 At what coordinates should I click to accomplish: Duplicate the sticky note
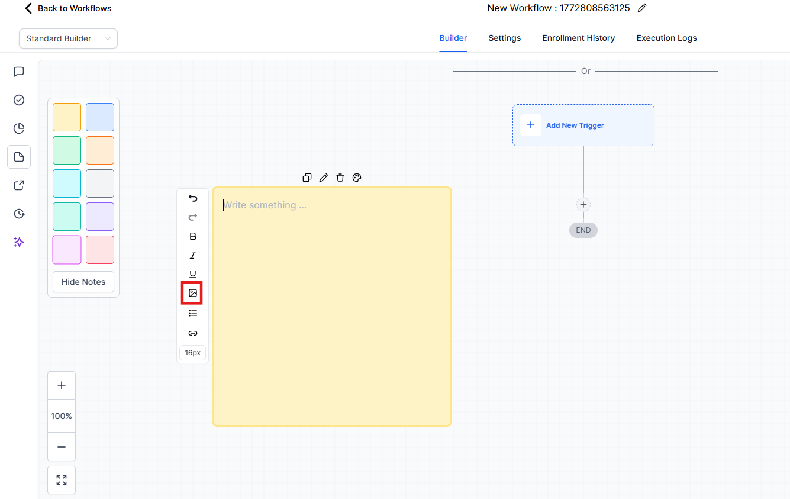click(307, 178)
